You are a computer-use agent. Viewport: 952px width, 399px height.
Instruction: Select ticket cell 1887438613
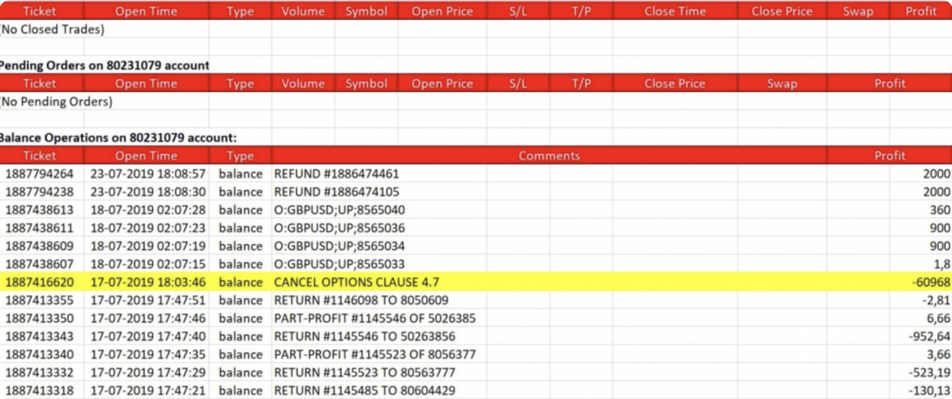39,210
